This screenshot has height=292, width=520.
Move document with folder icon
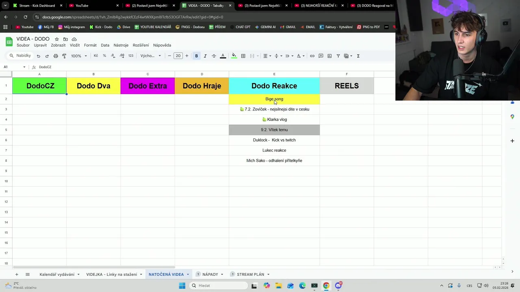[65, 39]
